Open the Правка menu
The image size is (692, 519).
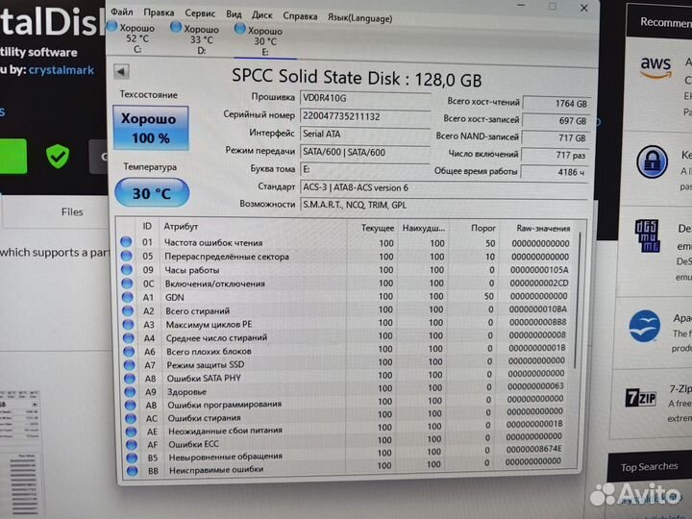(159, 12)
